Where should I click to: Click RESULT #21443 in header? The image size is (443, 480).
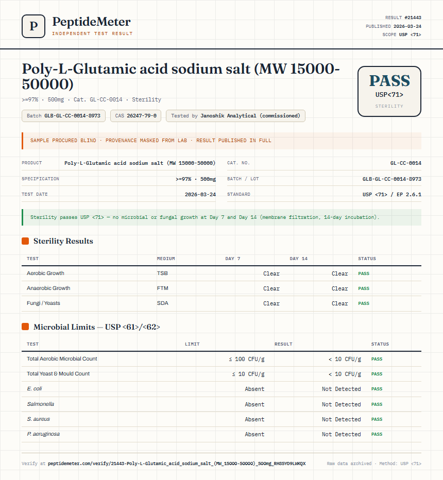403,18
